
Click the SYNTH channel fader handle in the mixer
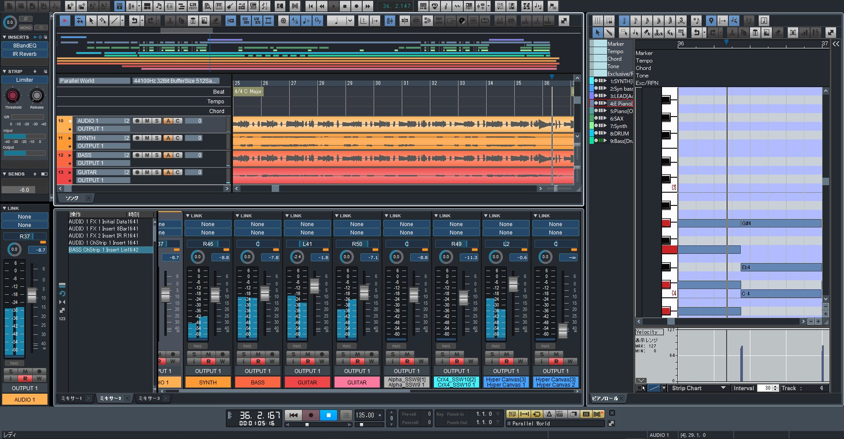pos(215,294)
